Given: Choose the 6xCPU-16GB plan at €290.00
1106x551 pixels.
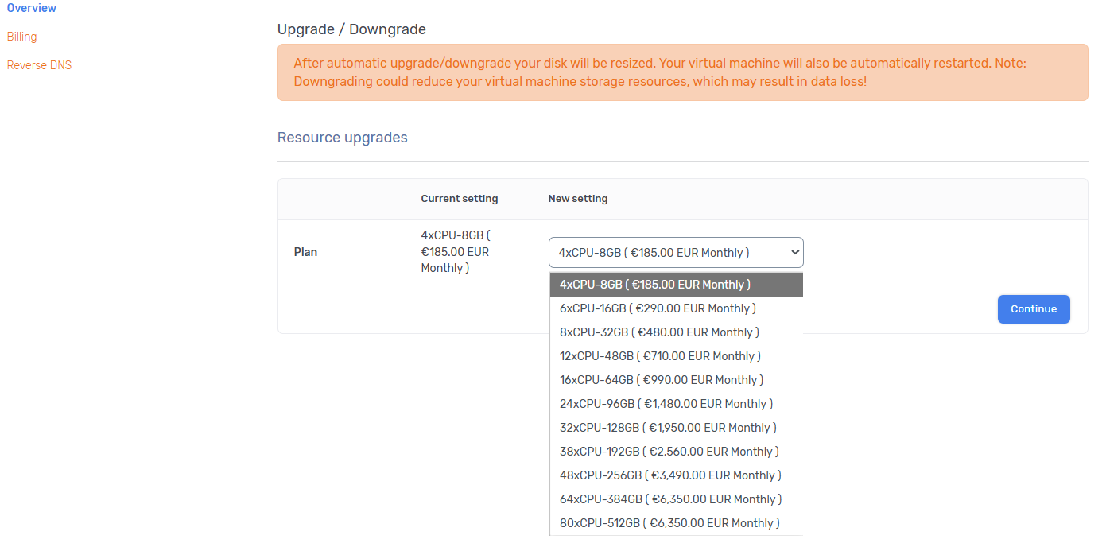Looking at the screenshot, I should coord(658,308).
